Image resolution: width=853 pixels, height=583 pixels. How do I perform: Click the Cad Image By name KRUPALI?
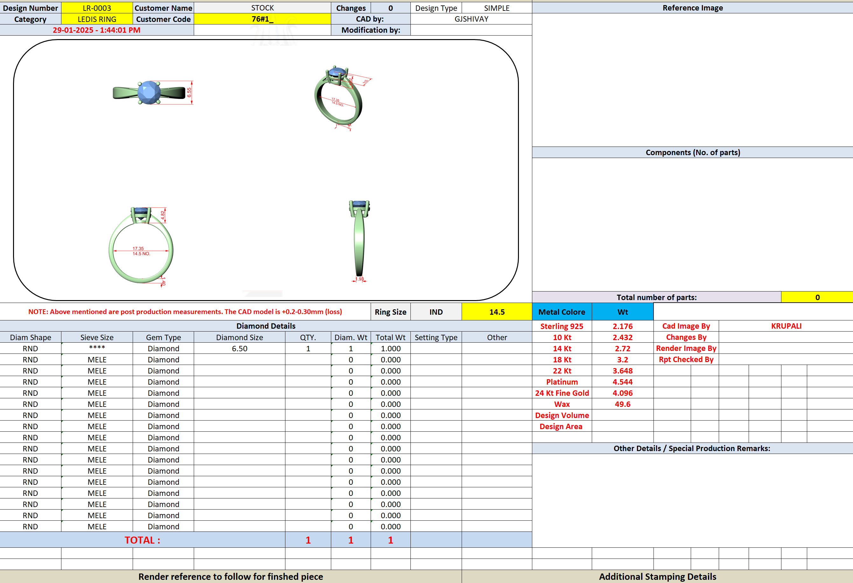point(786,326)
